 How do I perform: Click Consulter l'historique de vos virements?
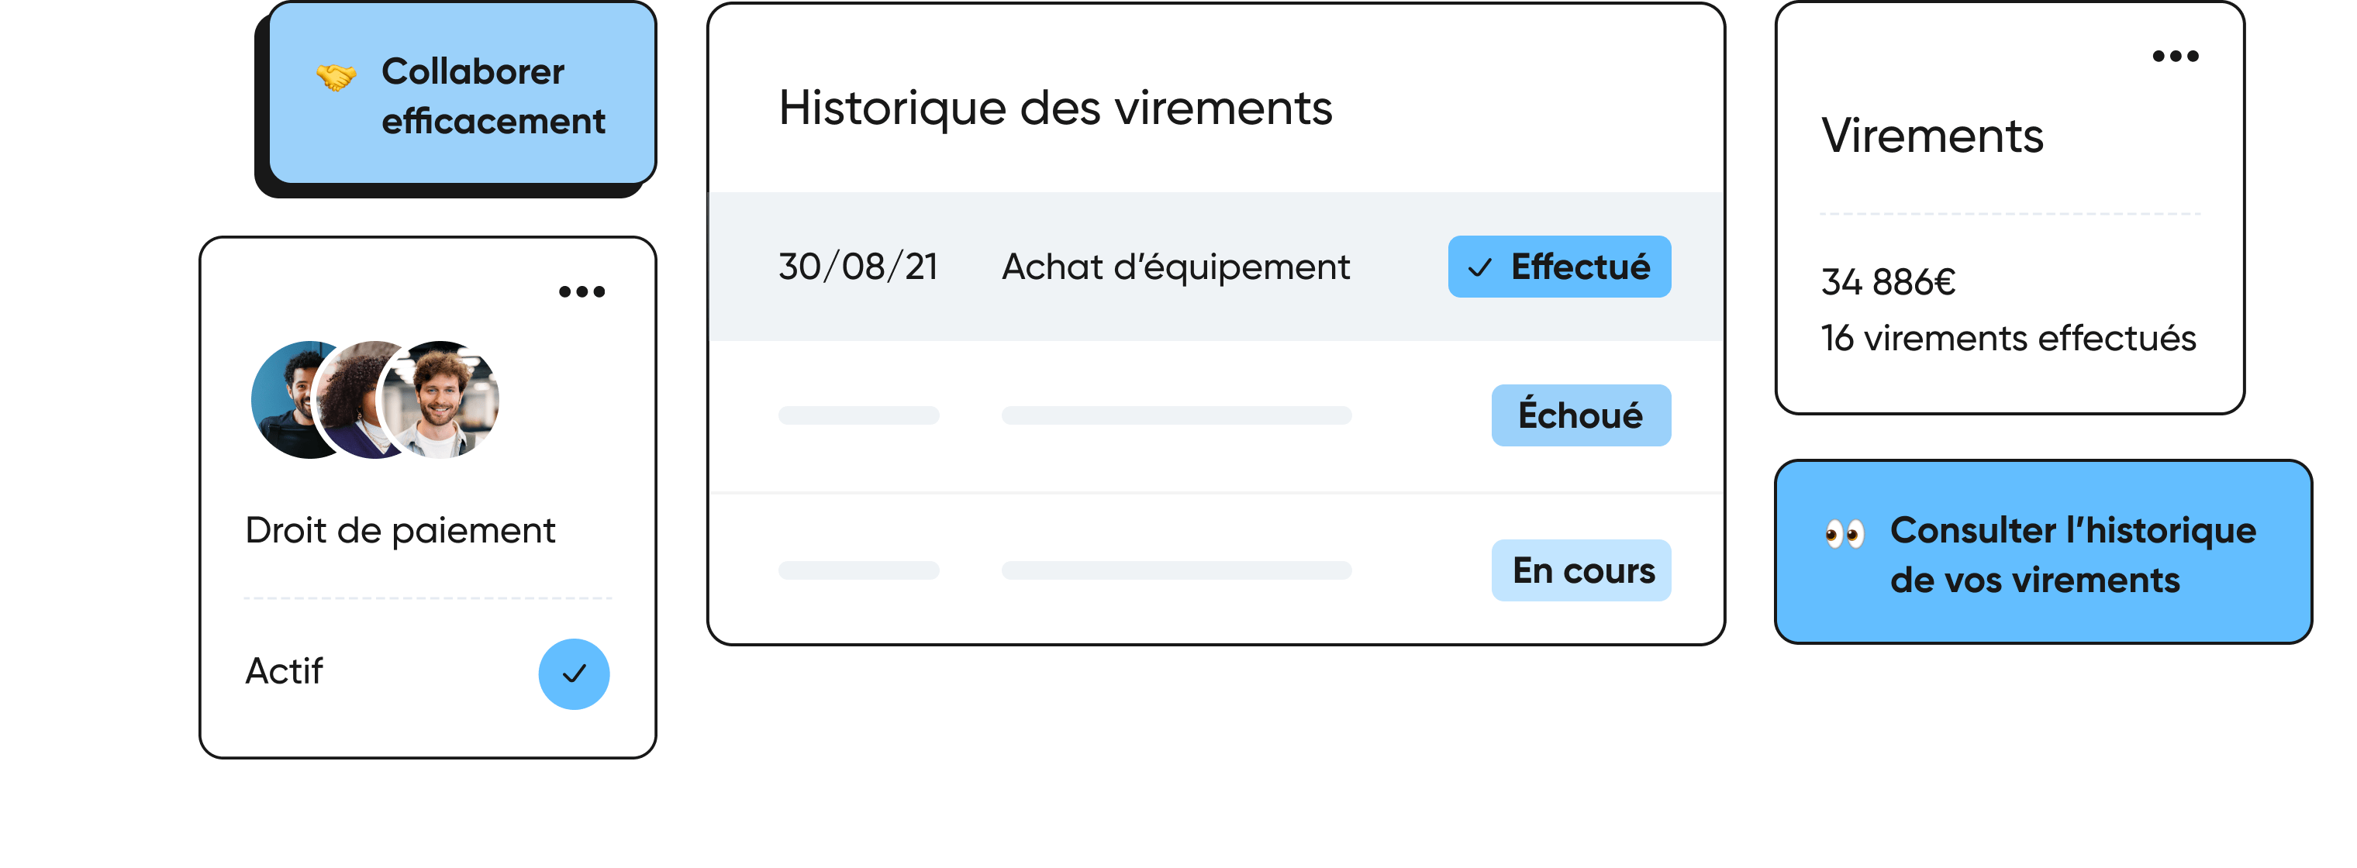[2042, 553]
